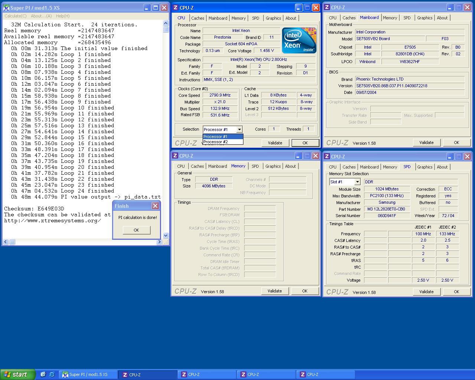Click Validate in the Mainboard window
Screen dimensions: 475x380
(x=426, y=142)
